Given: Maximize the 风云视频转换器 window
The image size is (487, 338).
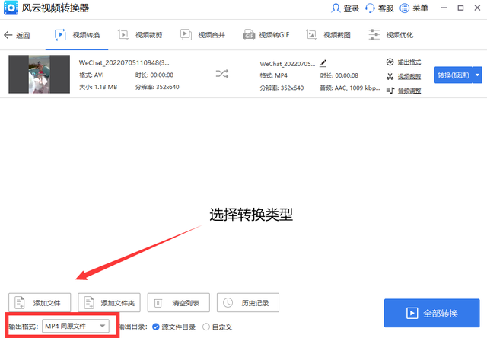Looking at the screenshot, I should (x=460, y=8).
